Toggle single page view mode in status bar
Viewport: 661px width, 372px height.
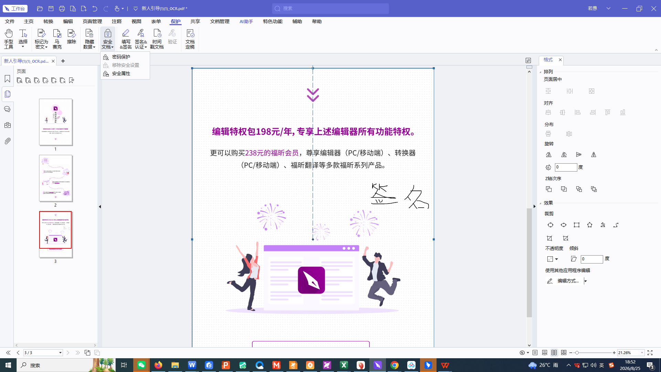535,353
